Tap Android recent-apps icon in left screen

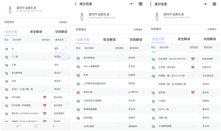pos(18,126)
